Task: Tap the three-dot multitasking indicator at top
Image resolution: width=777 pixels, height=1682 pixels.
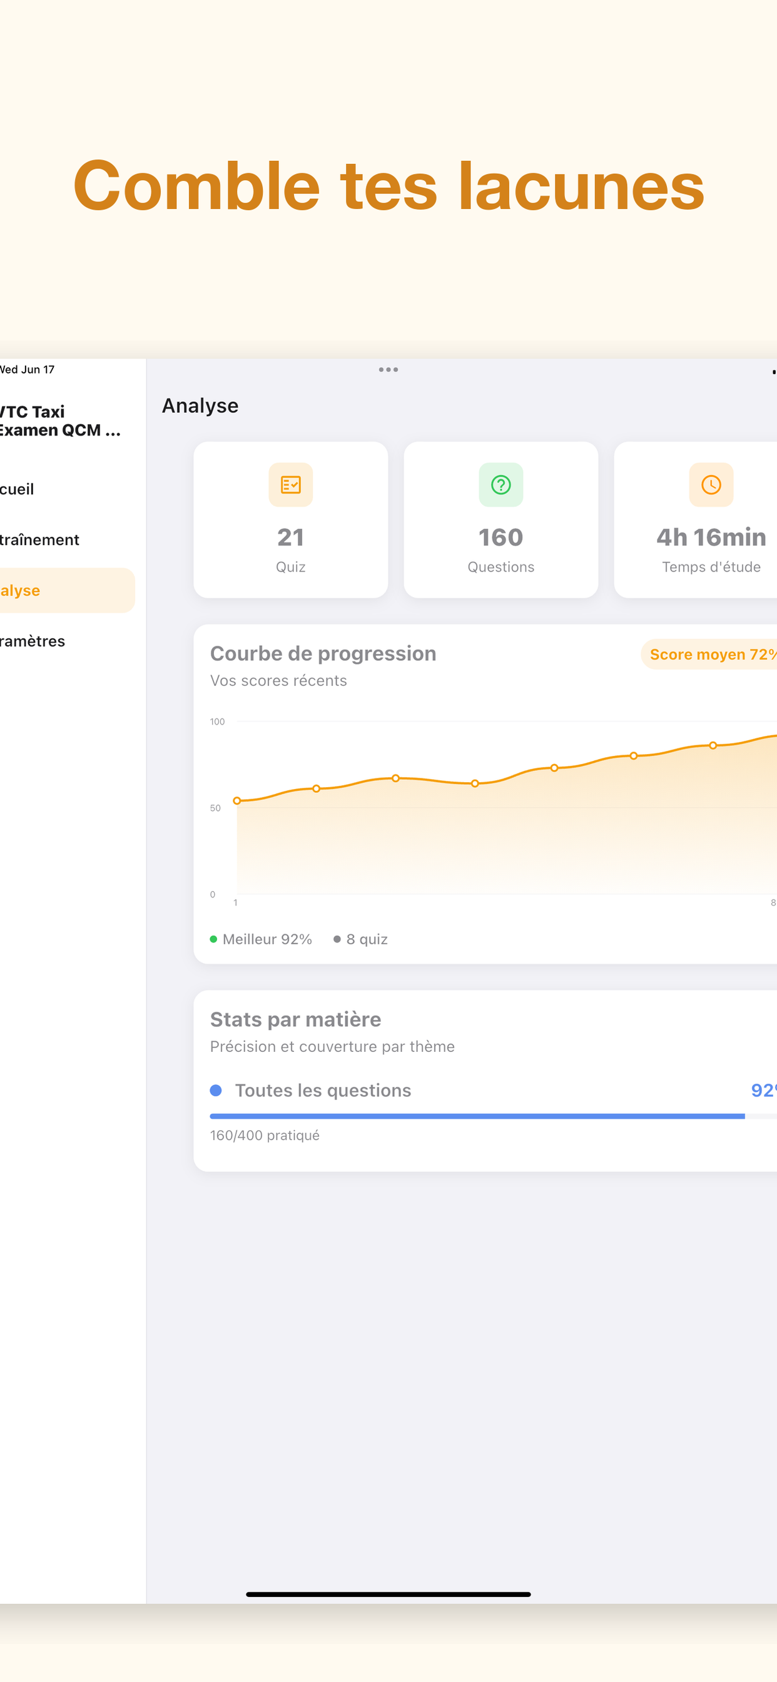Action: (388, 370)
